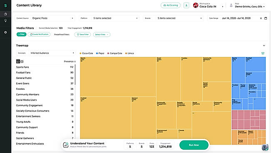Screen dimensions: 271x153
Task: Open the Select Filter dropdown
Action: pos(102,35)
